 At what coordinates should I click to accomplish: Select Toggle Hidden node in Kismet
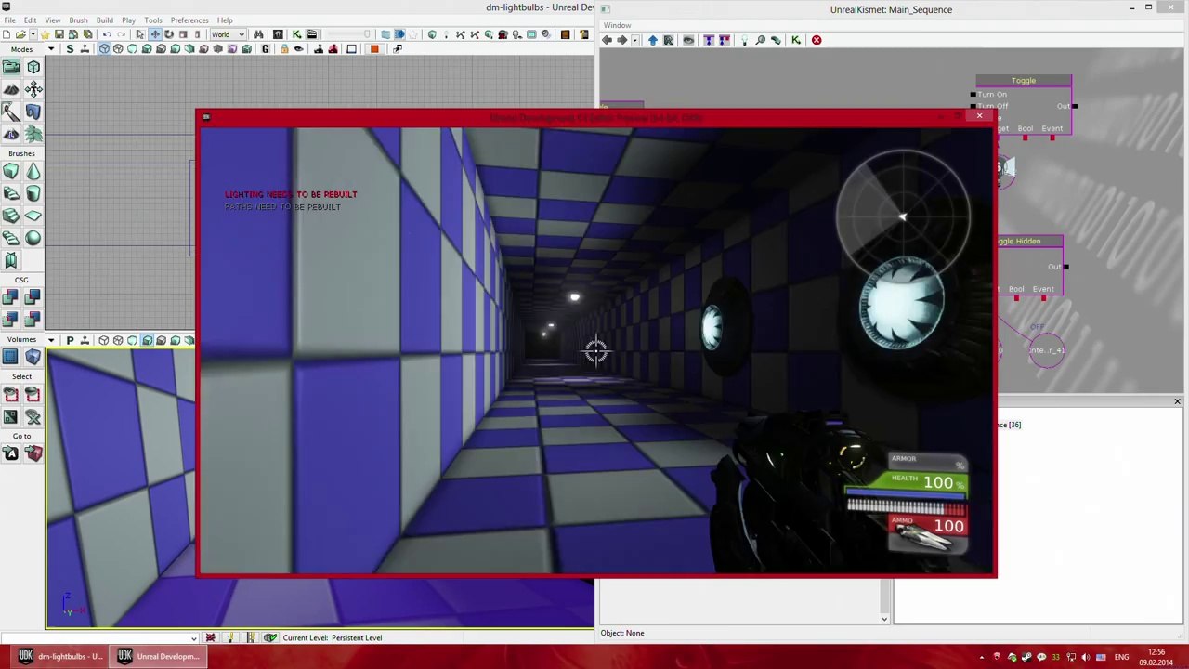tap(1029, 241)
